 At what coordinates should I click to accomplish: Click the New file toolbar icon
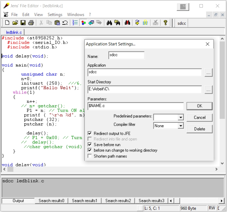point(8,23)
